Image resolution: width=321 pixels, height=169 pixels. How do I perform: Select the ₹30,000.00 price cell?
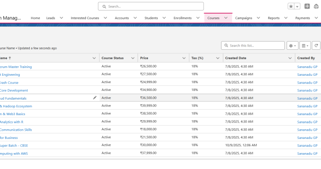tap(148, 145)
